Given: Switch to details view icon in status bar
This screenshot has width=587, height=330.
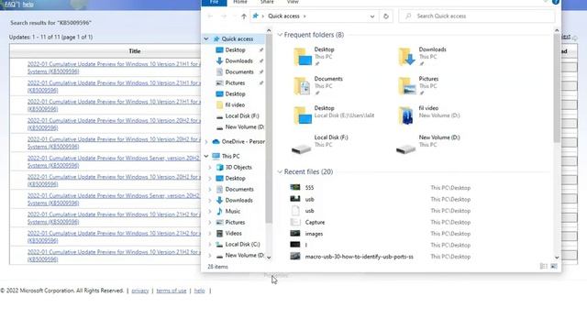Looking at the screenshot, I should (543, 267).
